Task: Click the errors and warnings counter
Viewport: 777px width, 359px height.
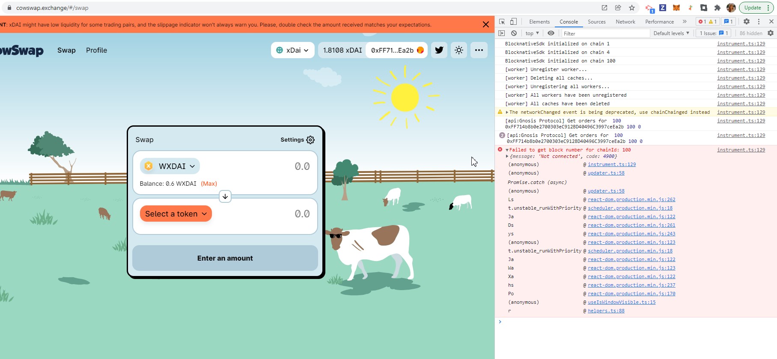Action: pyautogui.click(x=707, y=21)
